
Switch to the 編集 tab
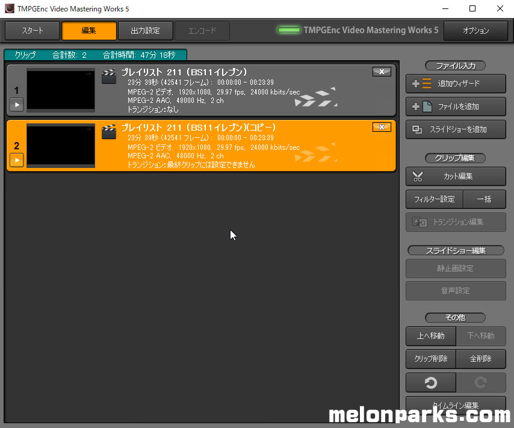(89, 31)
